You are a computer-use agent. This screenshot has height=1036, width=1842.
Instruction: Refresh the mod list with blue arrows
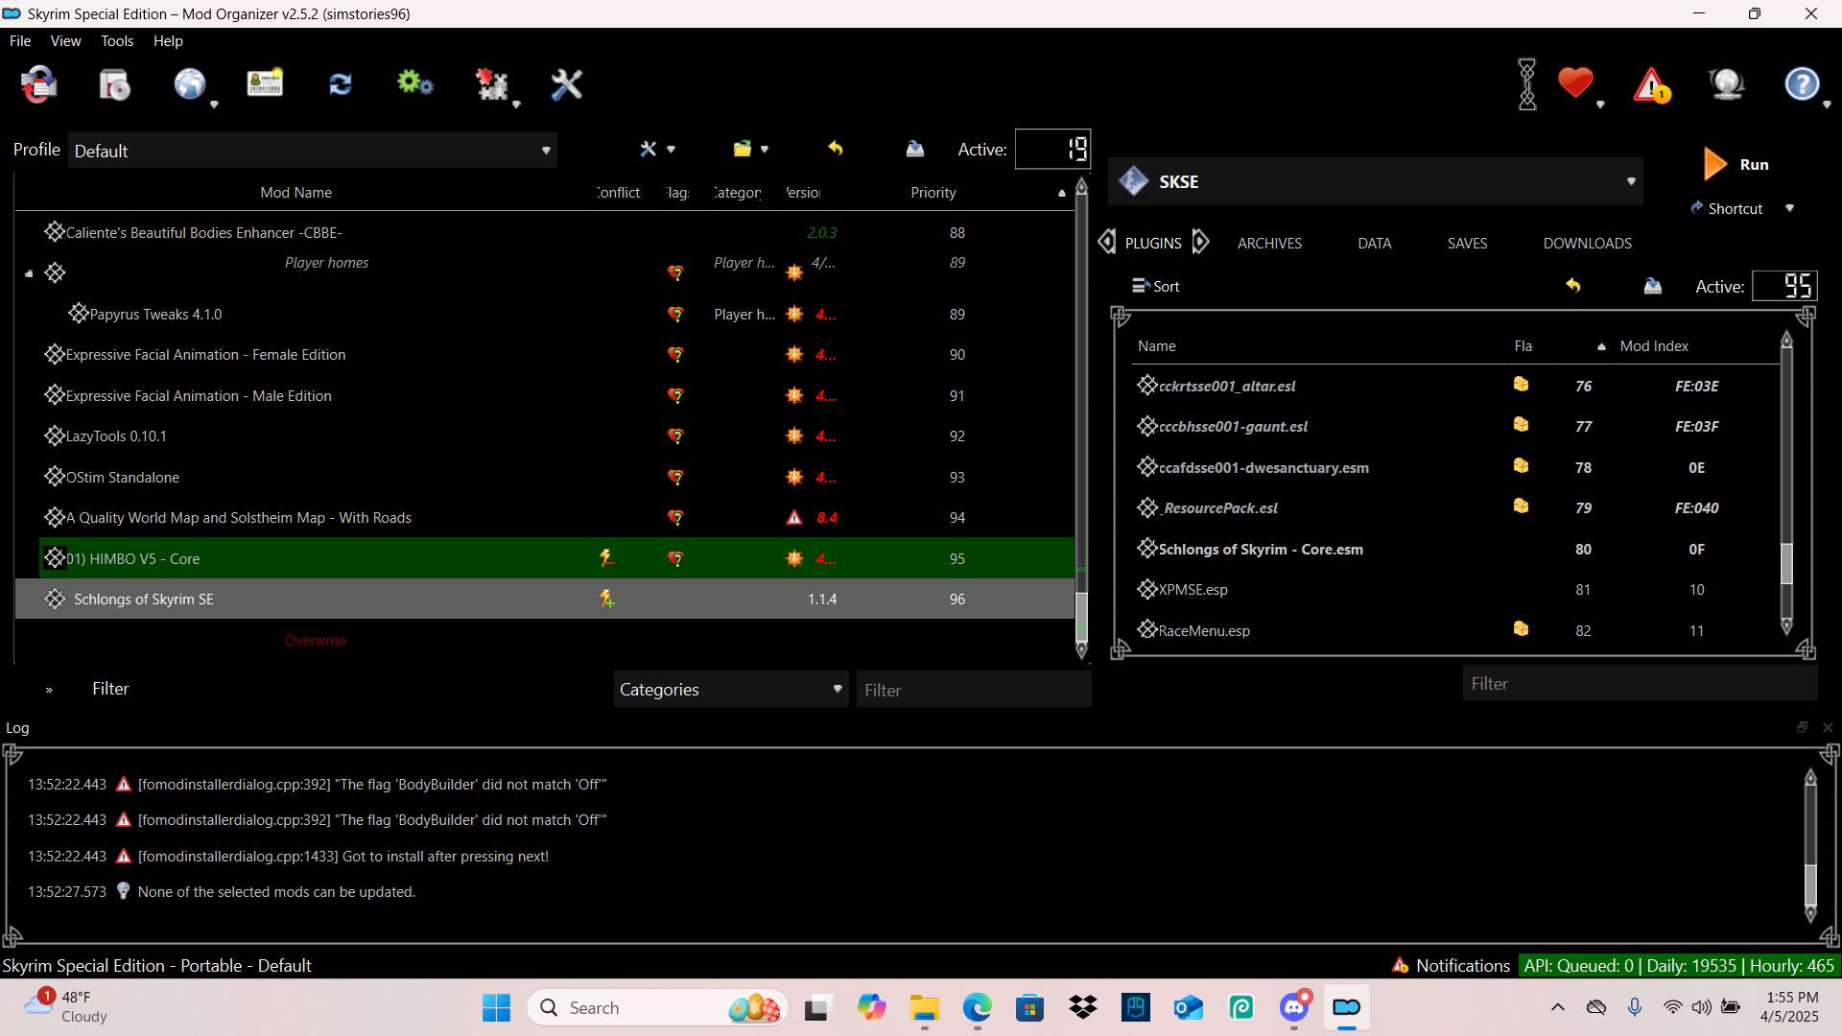(x=341, y=84)
